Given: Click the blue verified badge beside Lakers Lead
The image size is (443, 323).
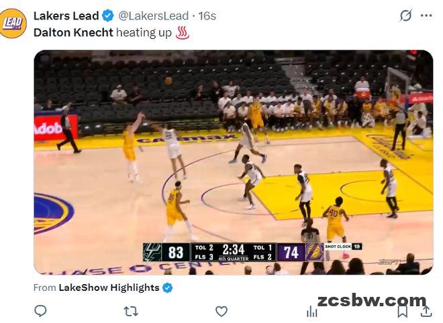Looking at the screenshot, I should [107, 16].
